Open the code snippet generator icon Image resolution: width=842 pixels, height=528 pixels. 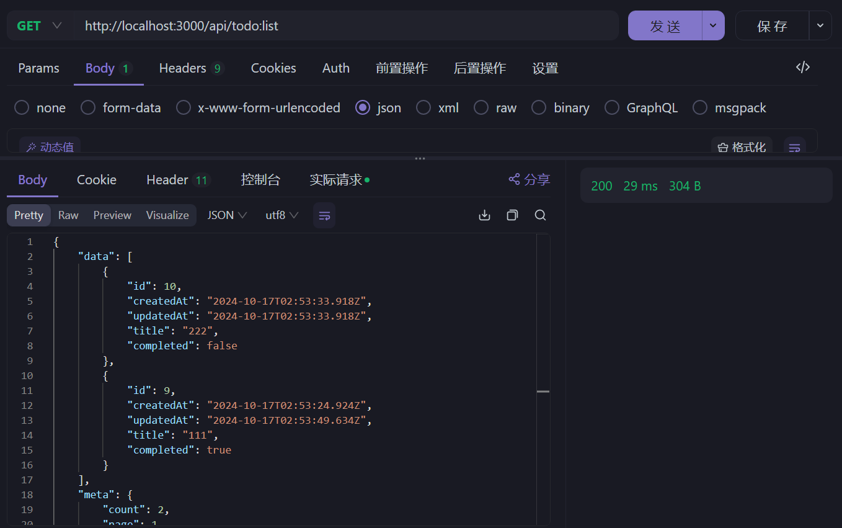coord(803,68)
